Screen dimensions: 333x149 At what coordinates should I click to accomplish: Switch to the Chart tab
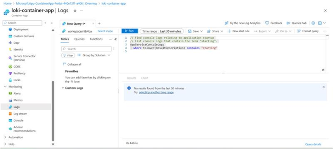[x=145, y=78]
